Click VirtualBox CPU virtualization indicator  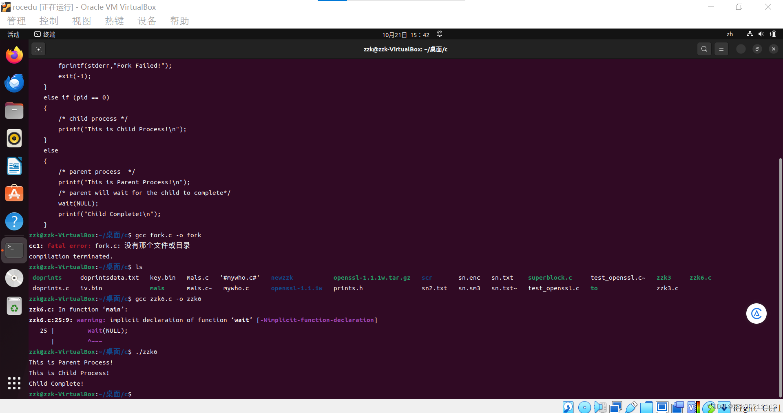point(693,407)
